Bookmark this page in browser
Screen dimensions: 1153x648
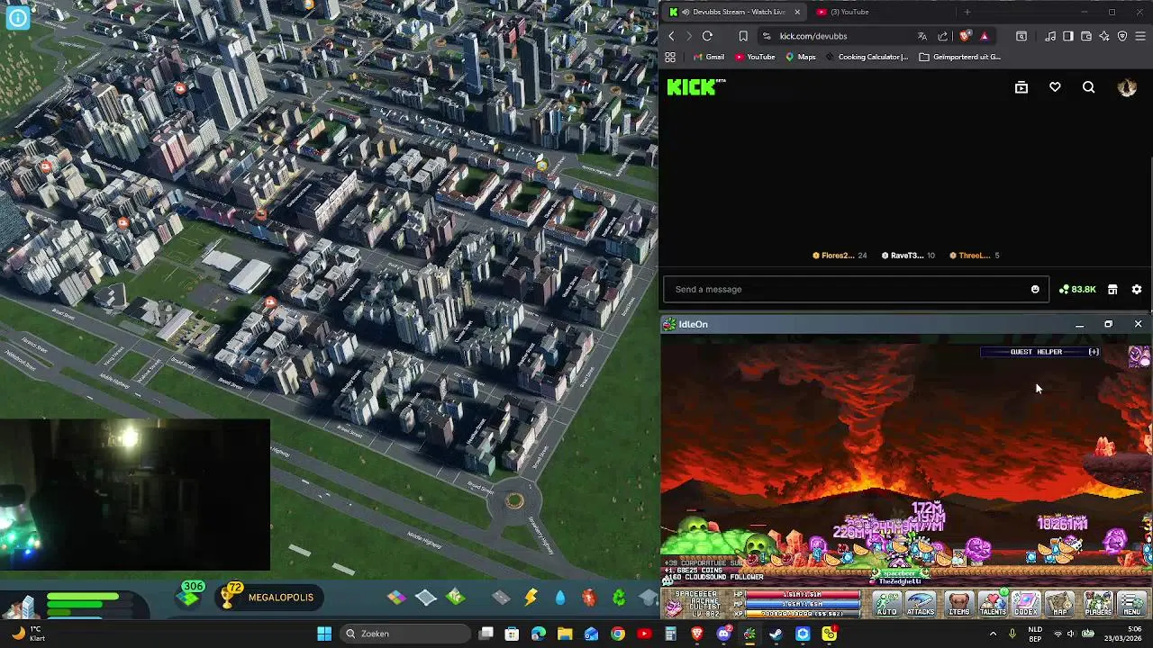pyautogui.click(x=743, y=36)
